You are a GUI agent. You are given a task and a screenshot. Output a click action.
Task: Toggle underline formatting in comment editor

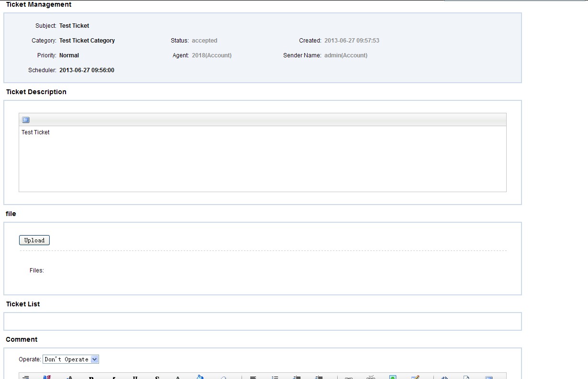click(135, 378)
